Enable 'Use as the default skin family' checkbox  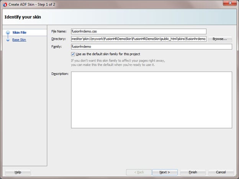point(73,54)
